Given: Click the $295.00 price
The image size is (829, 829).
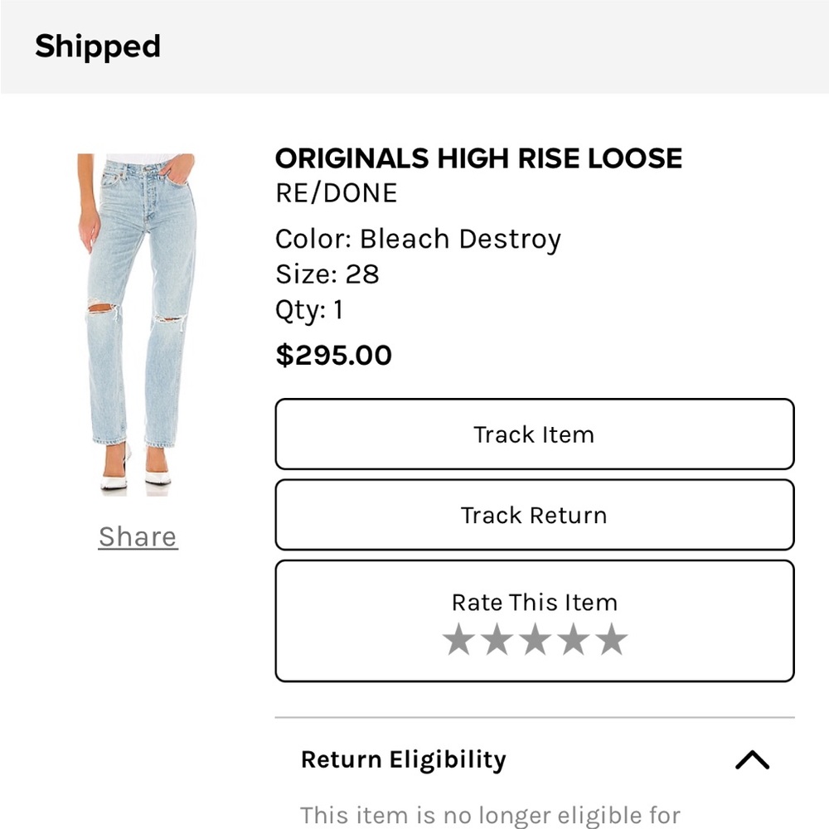Looking at the screenshot, I should click(x=333, y=356).
